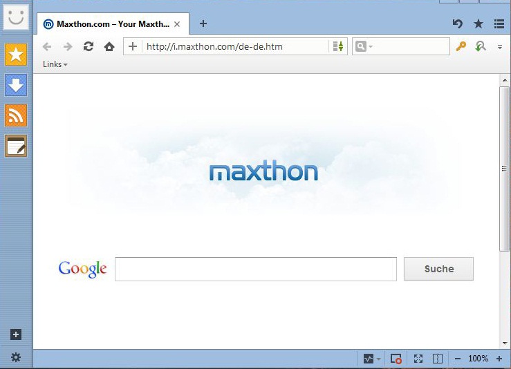Select the Maxthon.com – Your Maxth... tab

pos(113,23)
